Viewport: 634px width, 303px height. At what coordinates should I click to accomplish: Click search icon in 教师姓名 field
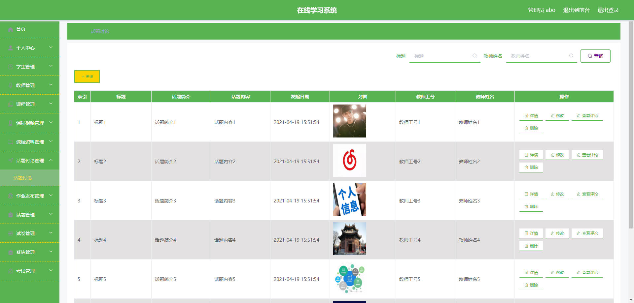(571, 56)
